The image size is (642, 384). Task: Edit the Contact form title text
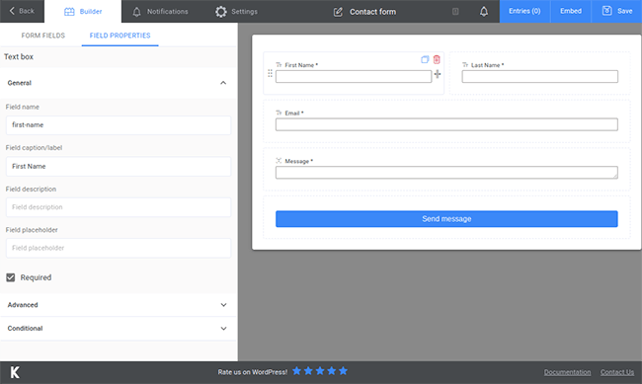372,12
